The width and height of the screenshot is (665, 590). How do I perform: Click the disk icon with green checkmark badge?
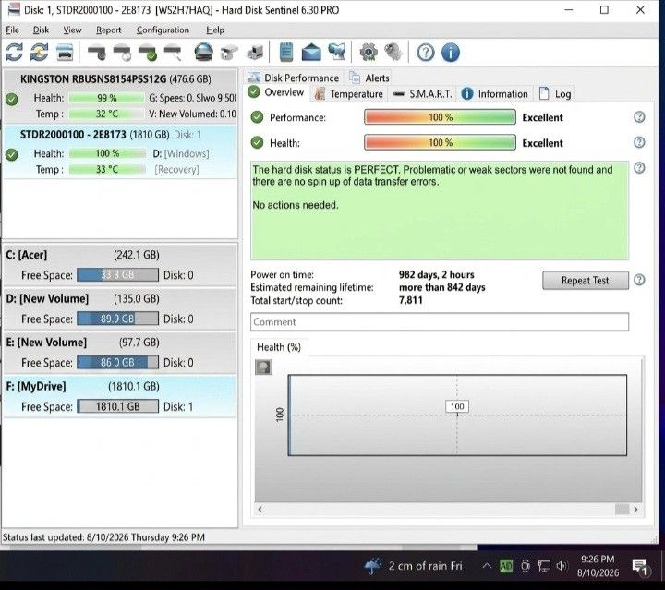coord(148,53)
